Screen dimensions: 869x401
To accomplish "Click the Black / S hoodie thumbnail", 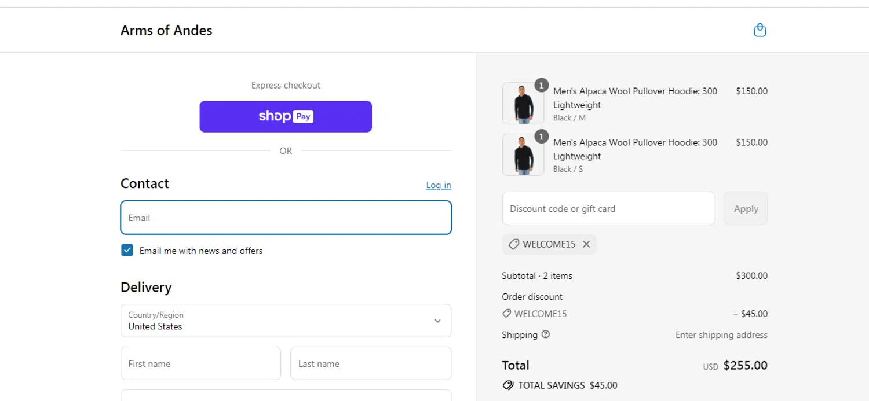I will coord(523,155).
